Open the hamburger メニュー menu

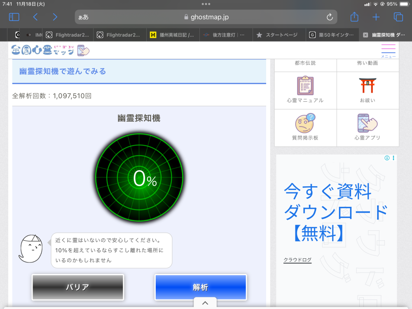tap(388, 51)
